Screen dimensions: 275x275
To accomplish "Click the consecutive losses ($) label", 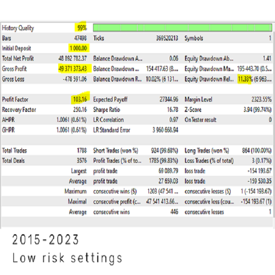I will 208,191.
